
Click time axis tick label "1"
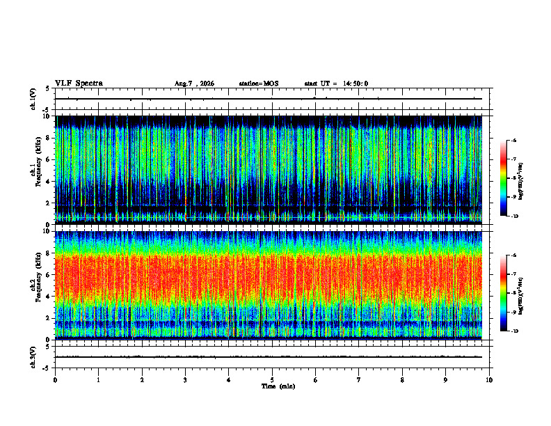point(98,380)
